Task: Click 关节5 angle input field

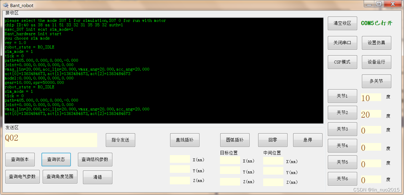Action: 371,164
